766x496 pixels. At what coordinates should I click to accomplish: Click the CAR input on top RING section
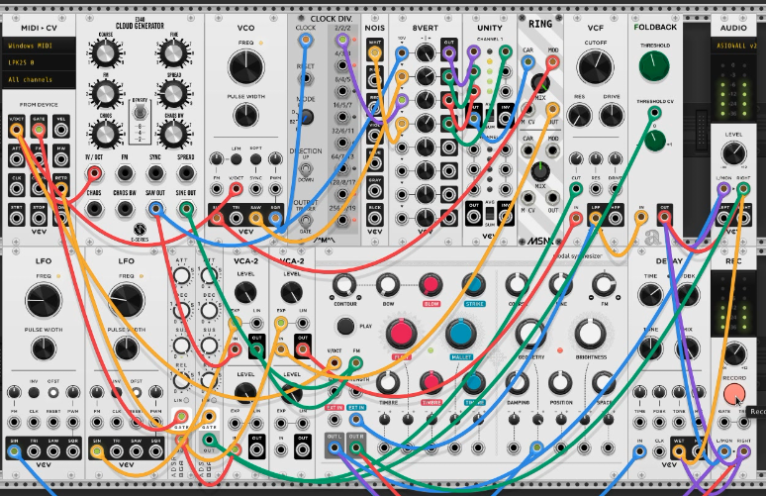pos(527,62)
